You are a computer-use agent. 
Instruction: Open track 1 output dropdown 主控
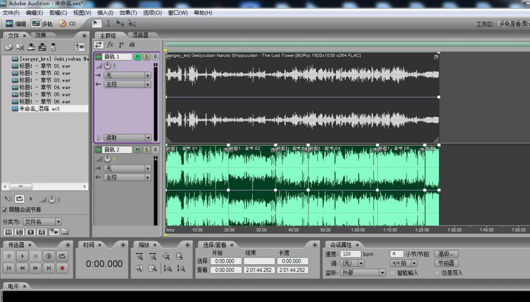(x=127, y=84)
